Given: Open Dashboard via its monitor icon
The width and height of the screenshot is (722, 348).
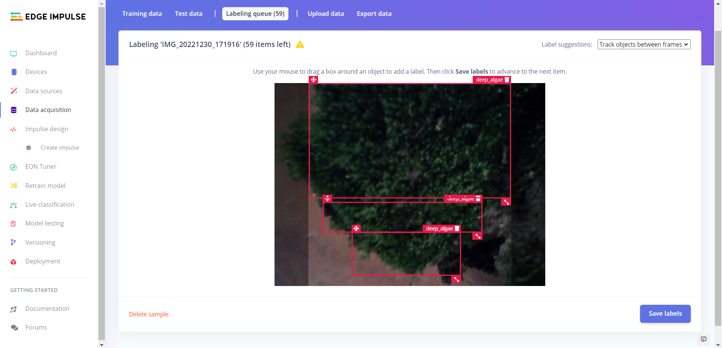Looking at the screenshot, I should point(14,53).
